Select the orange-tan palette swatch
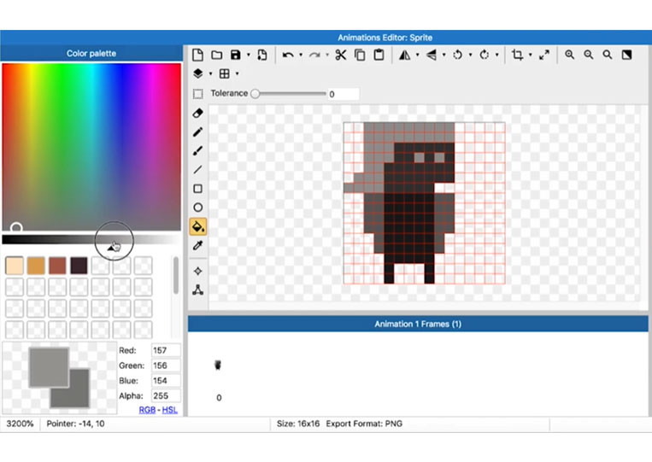The height and width of the screenshot is (462, 652). 36,266
